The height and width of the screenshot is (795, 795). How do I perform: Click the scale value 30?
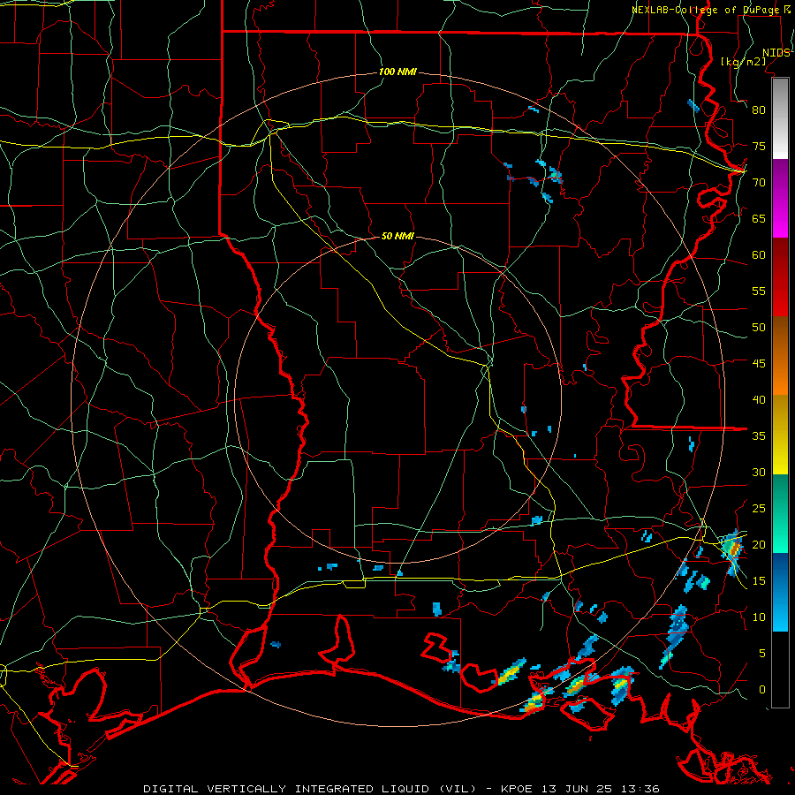coord(759,473)
